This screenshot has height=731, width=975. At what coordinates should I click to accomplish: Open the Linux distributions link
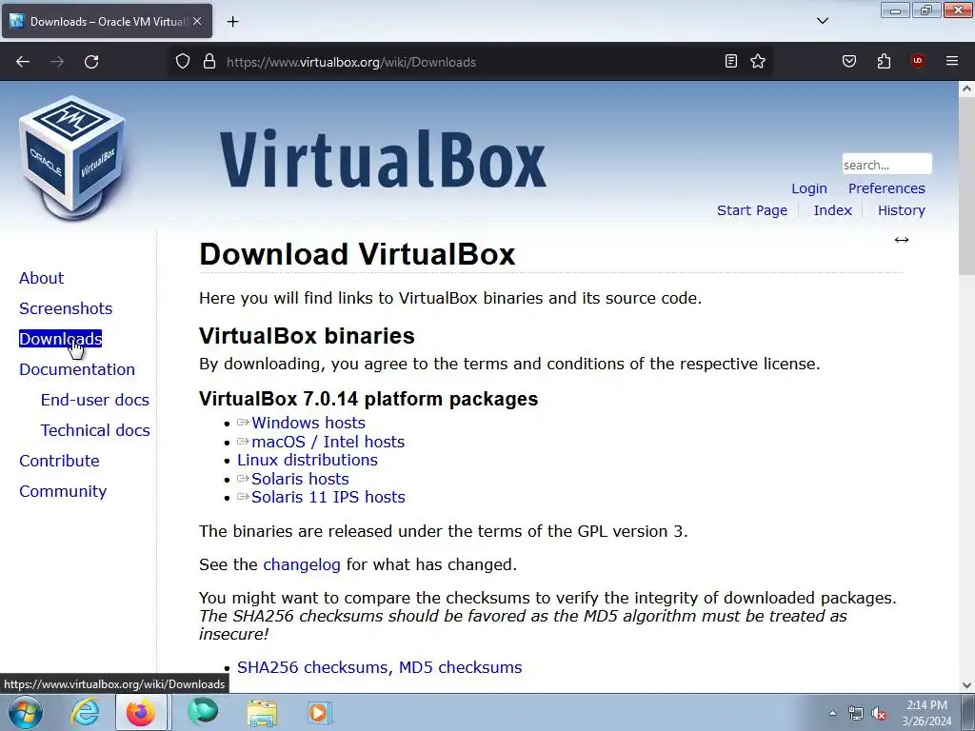[308, 460]
